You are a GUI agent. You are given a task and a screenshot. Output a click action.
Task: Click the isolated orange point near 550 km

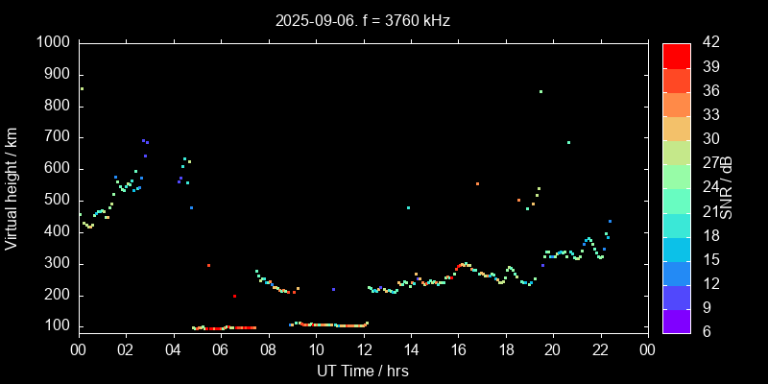[x=477, y=183]
